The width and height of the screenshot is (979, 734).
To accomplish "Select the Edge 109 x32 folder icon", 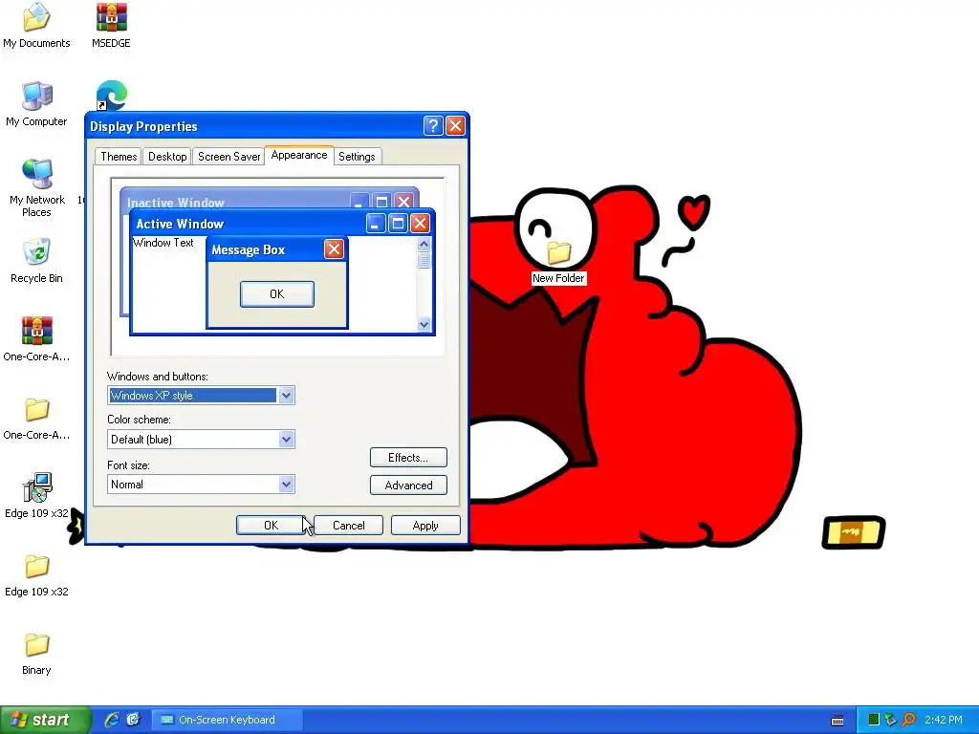I will click(x=36, y=574).
